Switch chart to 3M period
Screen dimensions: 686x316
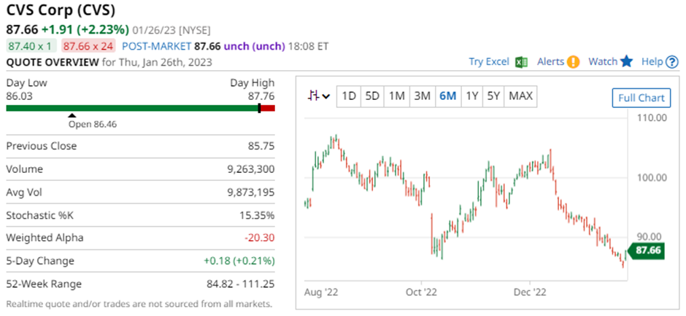pos(422,96)
